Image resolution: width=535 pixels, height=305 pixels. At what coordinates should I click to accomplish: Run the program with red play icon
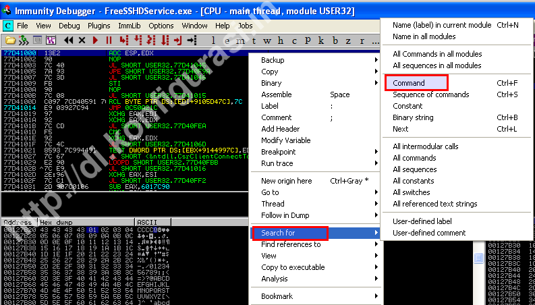[96, 40]
